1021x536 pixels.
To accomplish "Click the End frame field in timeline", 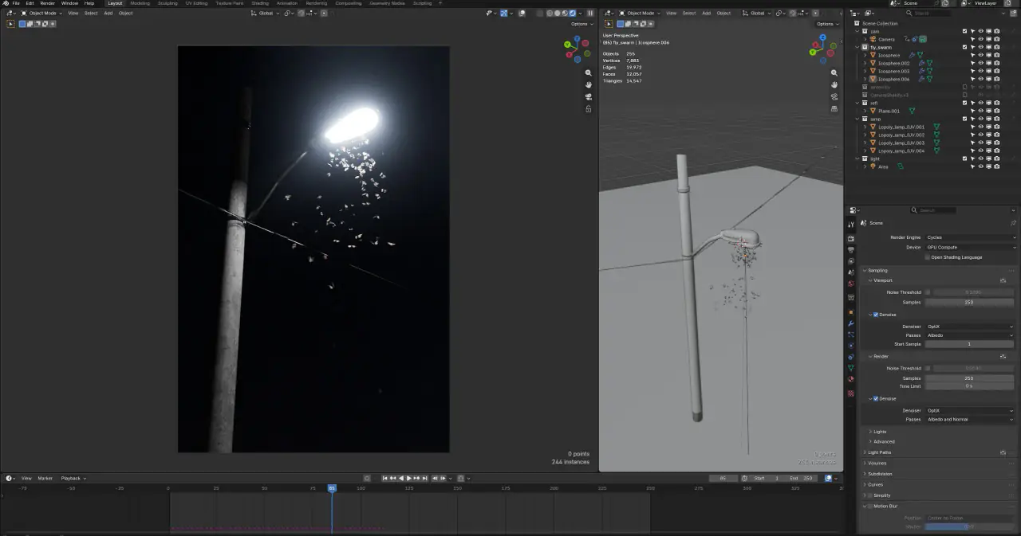I will (804, 478).
